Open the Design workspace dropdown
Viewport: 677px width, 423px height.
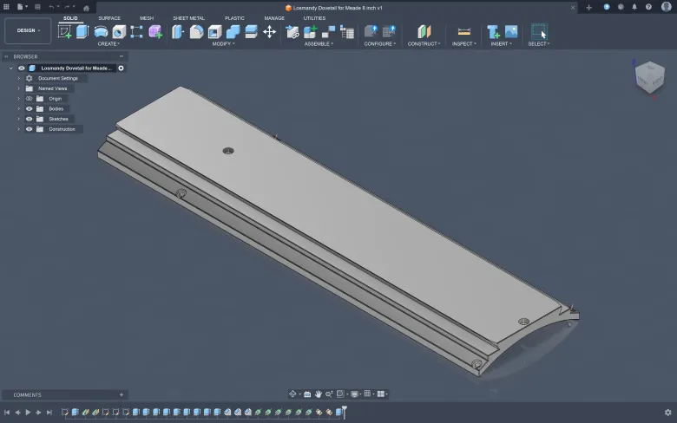tap(28, 30)
